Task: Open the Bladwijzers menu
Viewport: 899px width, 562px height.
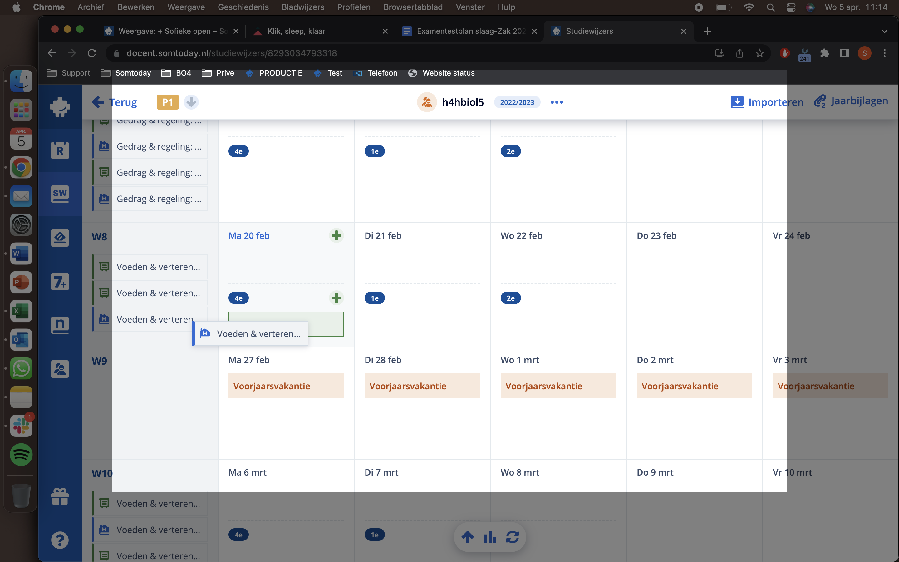Action: pyautogui.click(x=302, y=7)
